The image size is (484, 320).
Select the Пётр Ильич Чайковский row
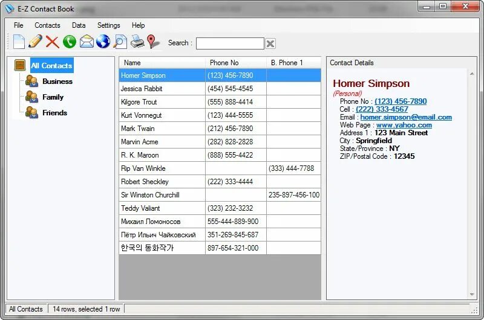coord(220,234)
